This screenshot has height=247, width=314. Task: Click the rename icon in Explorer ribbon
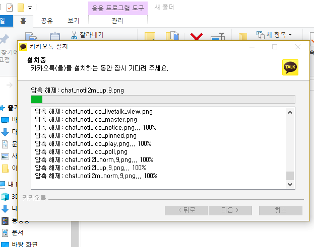(218, 36)
